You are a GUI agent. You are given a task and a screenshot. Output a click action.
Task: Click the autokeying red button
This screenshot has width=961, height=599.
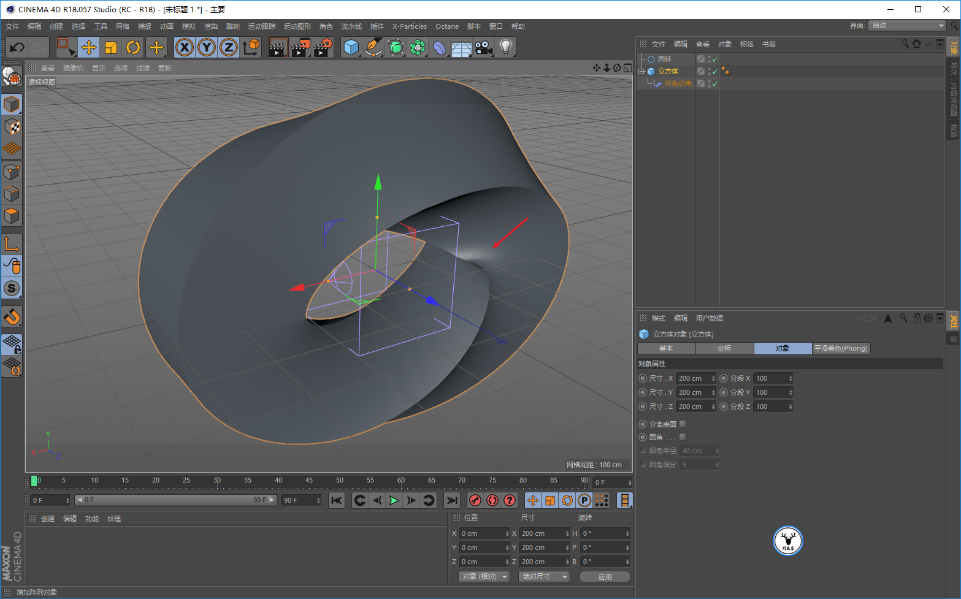(x=492, y=500)
